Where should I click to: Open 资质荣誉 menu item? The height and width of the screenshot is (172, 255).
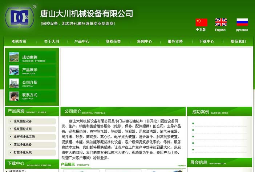113,41
